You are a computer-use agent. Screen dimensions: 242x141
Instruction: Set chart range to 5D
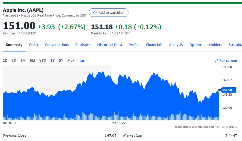(14, 61)
